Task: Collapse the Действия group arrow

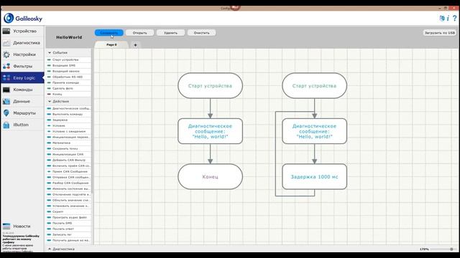Action: point(50,102)
